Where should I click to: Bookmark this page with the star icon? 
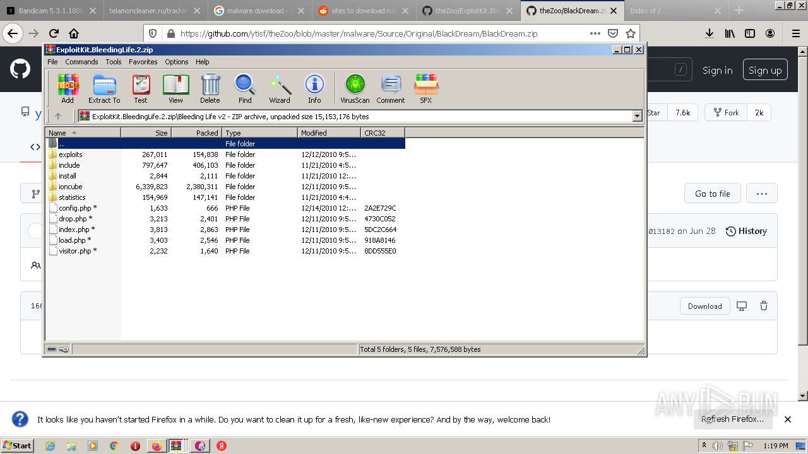630,33
